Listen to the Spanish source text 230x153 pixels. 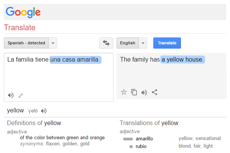pos(11,95)
